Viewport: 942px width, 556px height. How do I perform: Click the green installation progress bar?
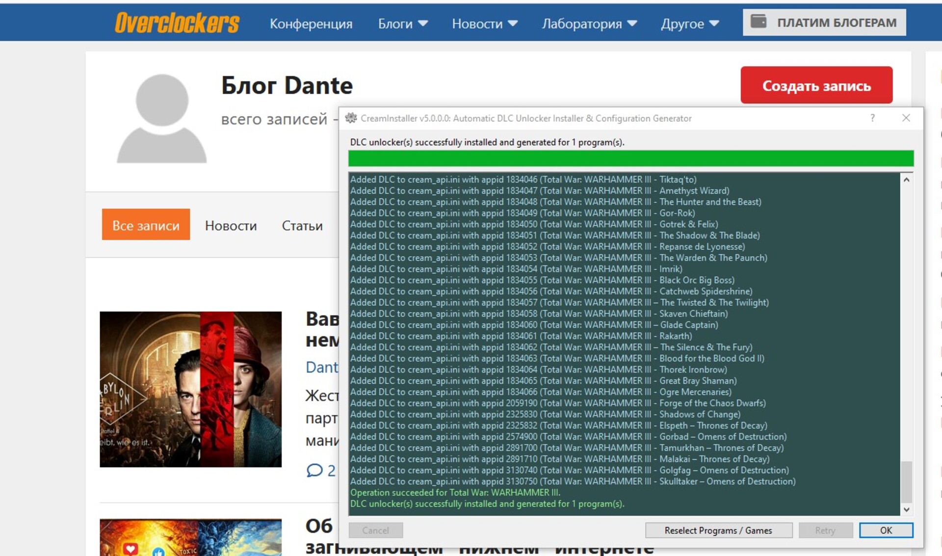630,159
